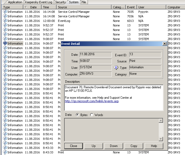Open the Application log tab
185x155 pixels.
(15, 2)
